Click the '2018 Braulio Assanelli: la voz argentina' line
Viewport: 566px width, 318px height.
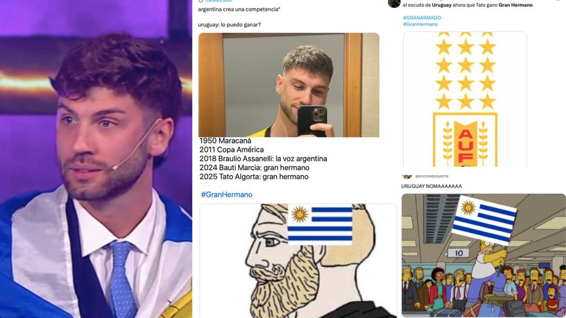click(263, 159)
